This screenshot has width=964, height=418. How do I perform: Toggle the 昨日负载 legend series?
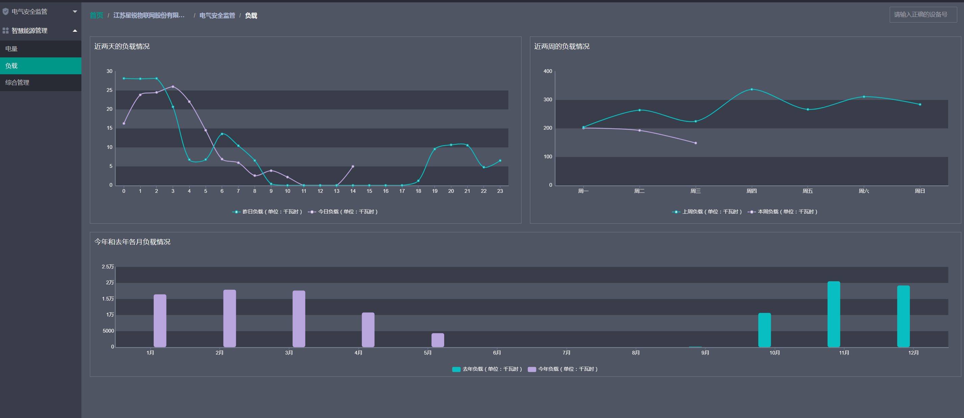coord(267,212)
